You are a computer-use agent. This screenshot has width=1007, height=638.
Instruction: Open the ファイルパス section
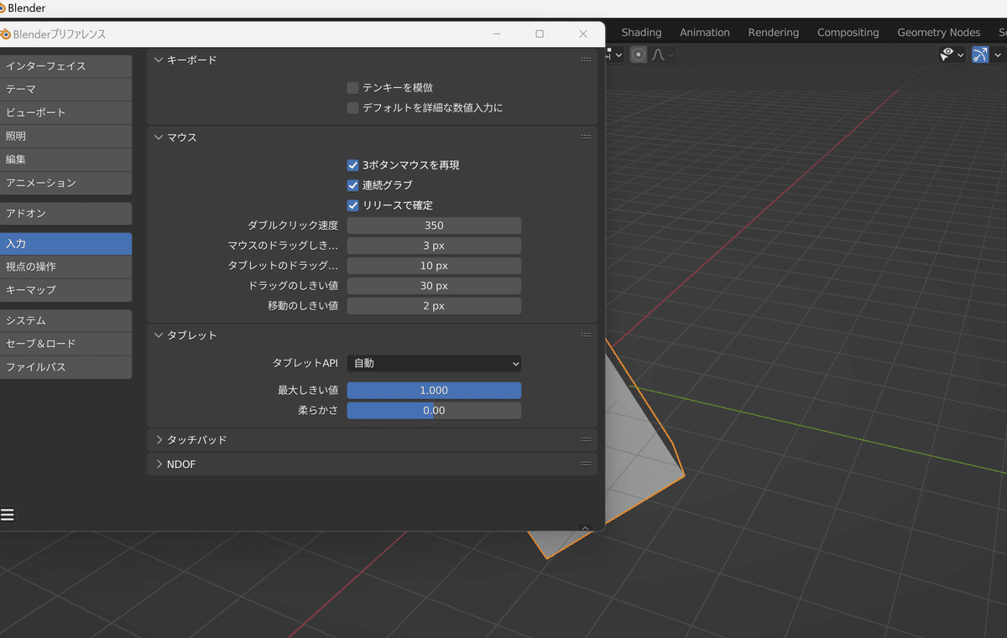coord(65,367)
